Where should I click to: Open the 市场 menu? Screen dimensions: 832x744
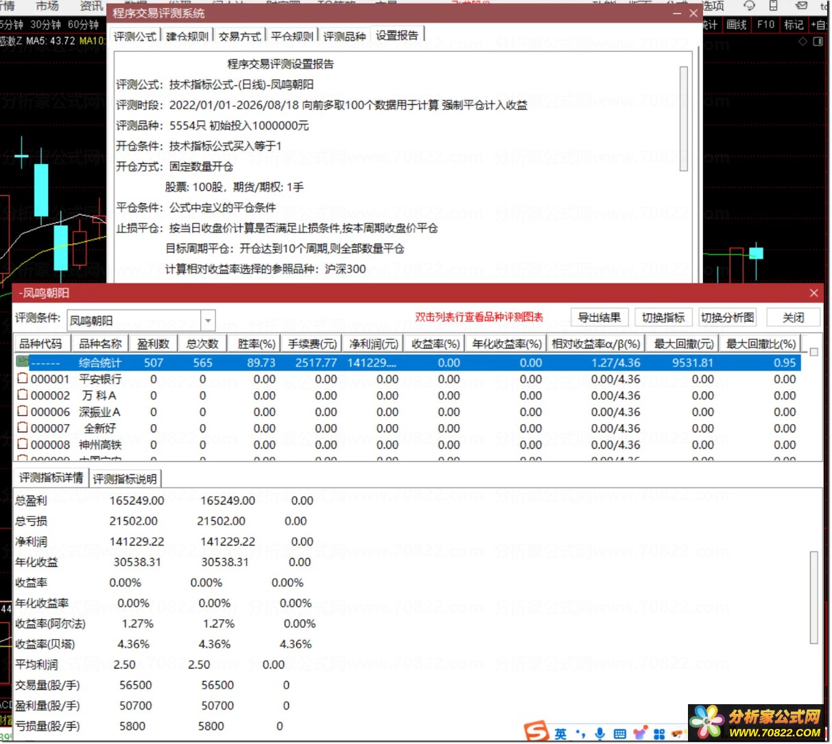click(x=47, y=6)
